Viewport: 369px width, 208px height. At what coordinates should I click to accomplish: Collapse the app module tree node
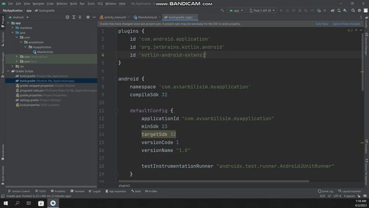click(8, 23)
